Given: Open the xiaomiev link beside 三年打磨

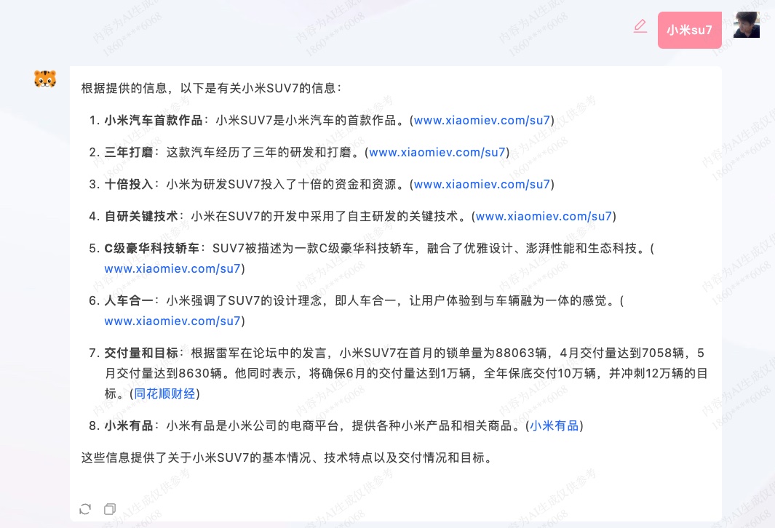Looking at the screenshot, I should tap(437, 152).
